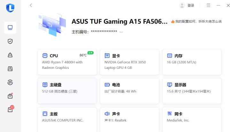Click the AMD Ryzen 7 4800H description
Image resolution: width=230 pixels, height=132 pixels.
coord(62,65)
